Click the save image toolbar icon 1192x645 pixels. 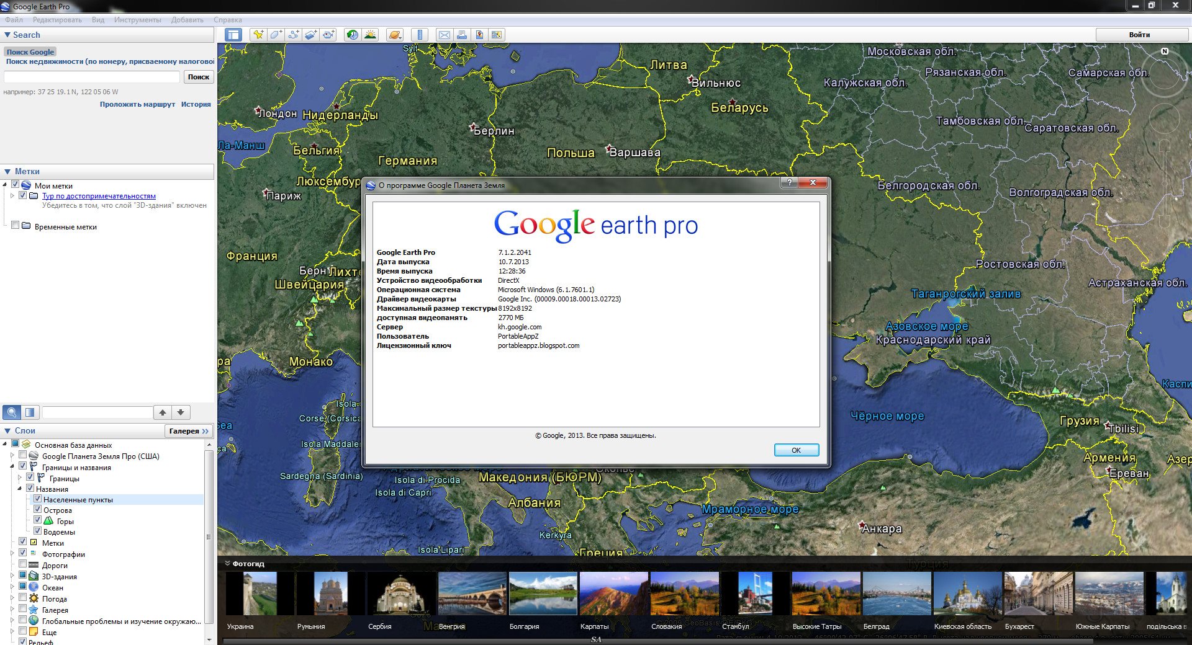click(479, 35)
